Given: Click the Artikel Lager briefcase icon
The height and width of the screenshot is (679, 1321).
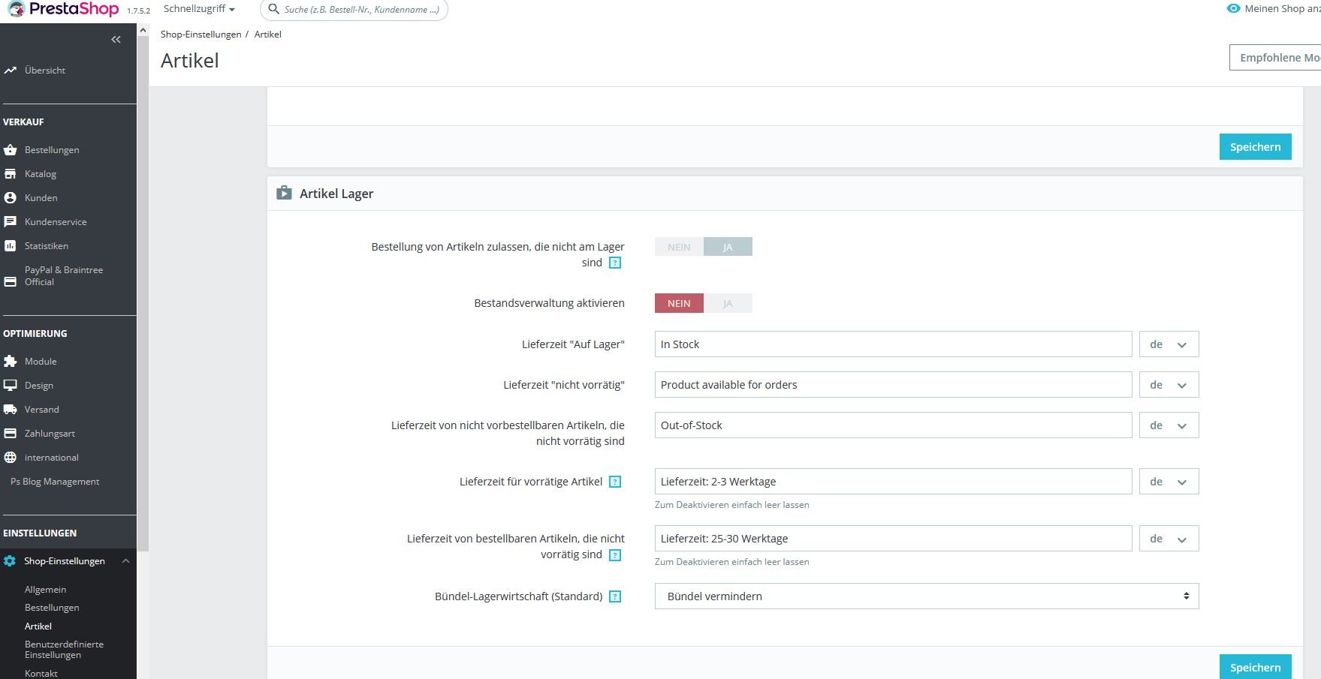Looking at the screenshot, I should coord(284,194).
